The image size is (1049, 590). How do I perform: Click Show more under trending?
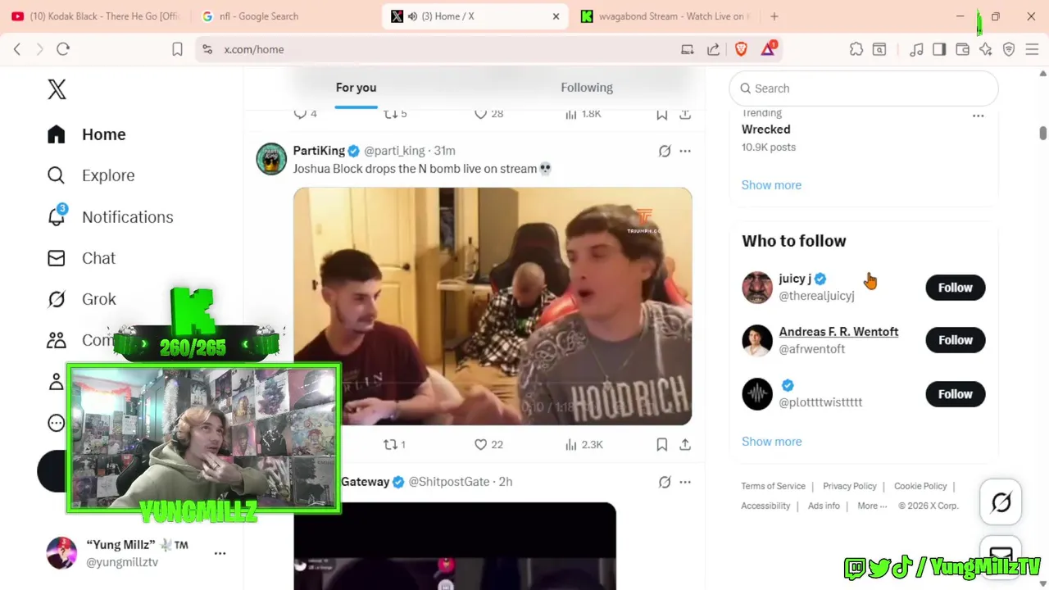771,185
